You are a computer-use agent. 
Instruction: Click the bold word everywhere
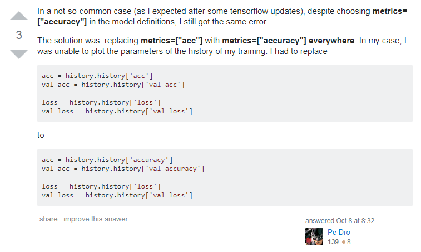(x=331, y=41)
